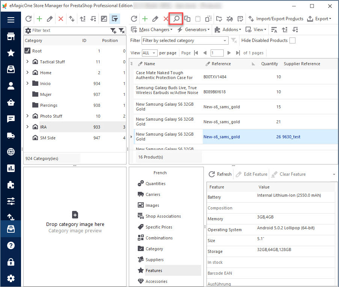Search products with magnifier icon

pos(176,19)
